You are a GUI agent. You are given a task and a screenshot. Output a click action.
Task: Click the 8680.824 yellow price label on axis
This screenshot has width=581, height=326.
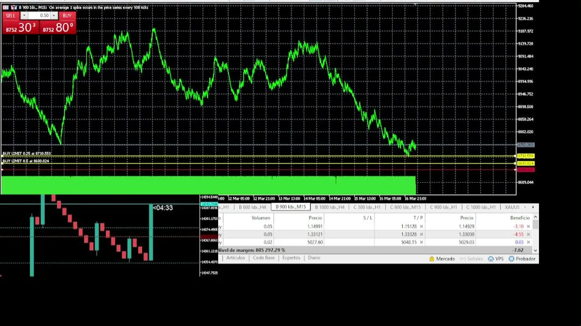[x=525, y=163]
